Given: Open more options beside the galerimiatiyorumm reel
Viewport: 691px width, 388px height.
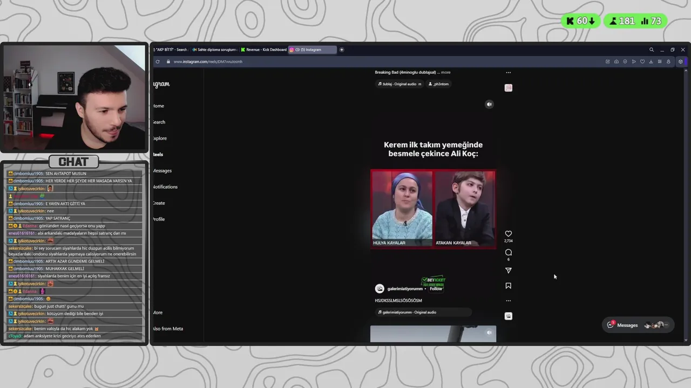Looking at the screenshot, I should pos(508,301).
